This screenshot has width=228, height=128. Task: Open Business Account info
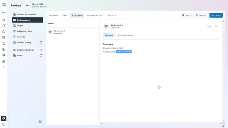[27, 14]
